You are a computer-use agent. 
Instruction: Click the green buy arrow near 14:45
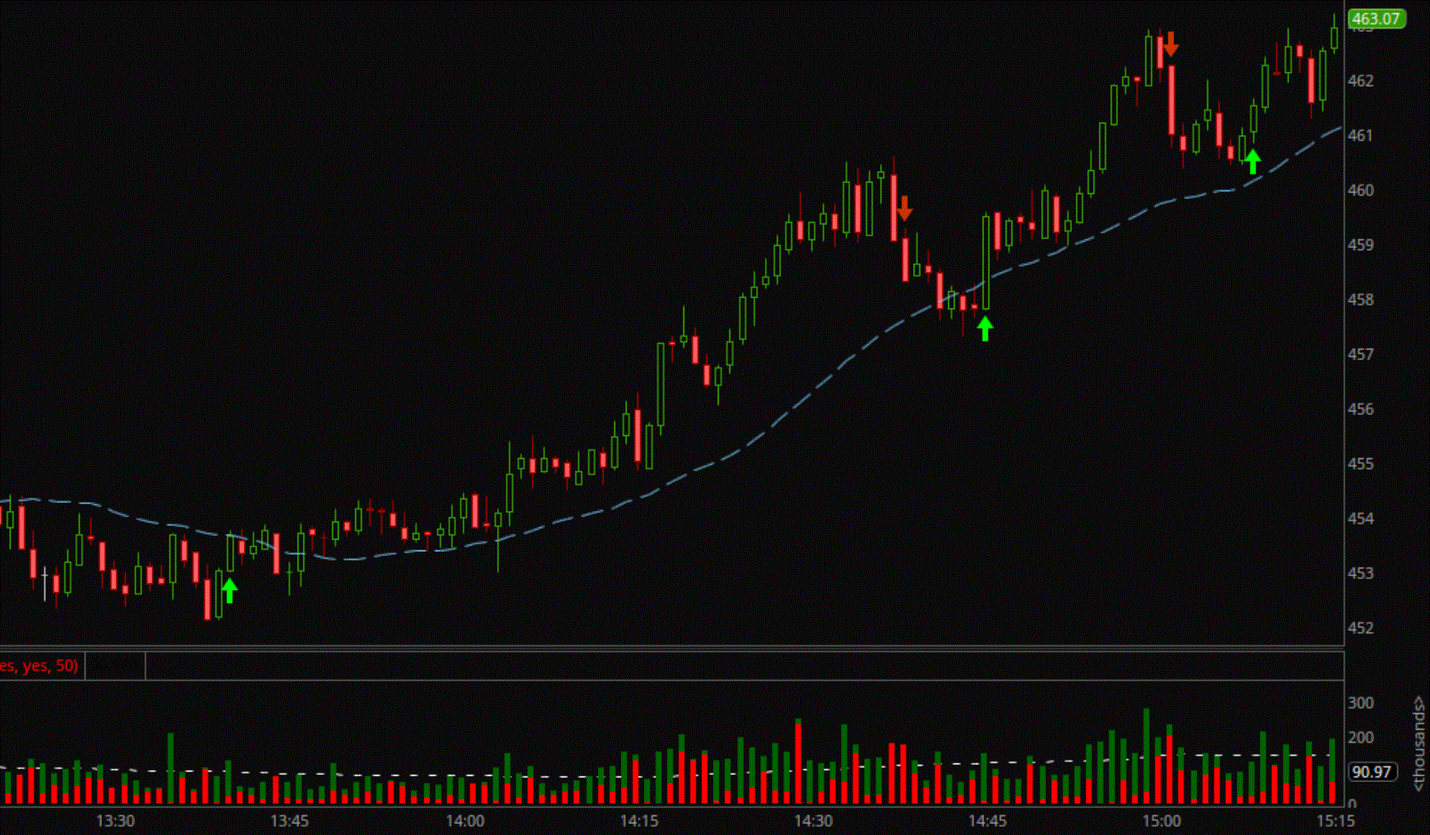click(985, 327)
